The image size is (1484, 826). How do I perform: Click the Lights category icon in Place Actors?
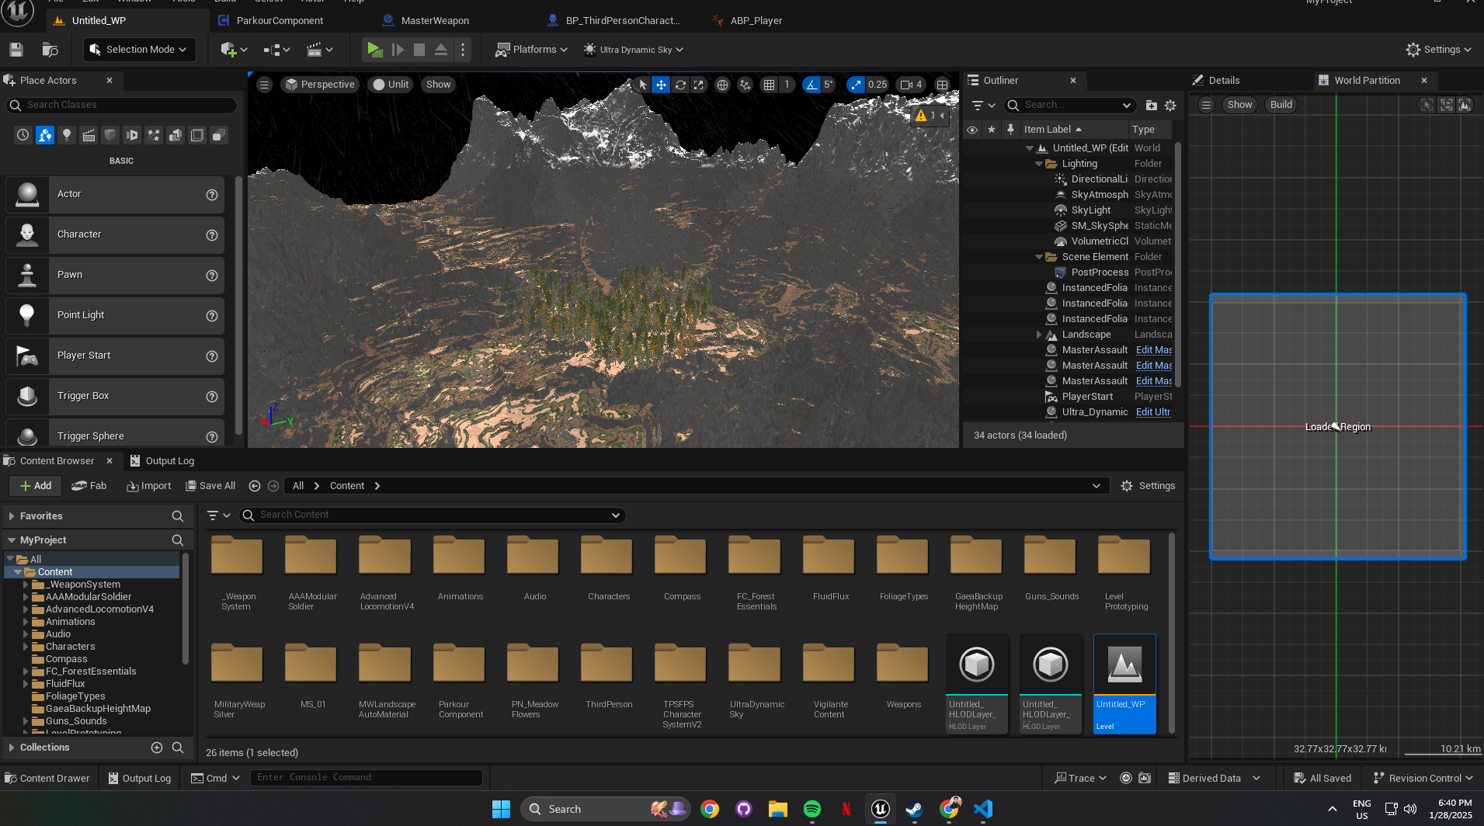click(x=67, y=135)
